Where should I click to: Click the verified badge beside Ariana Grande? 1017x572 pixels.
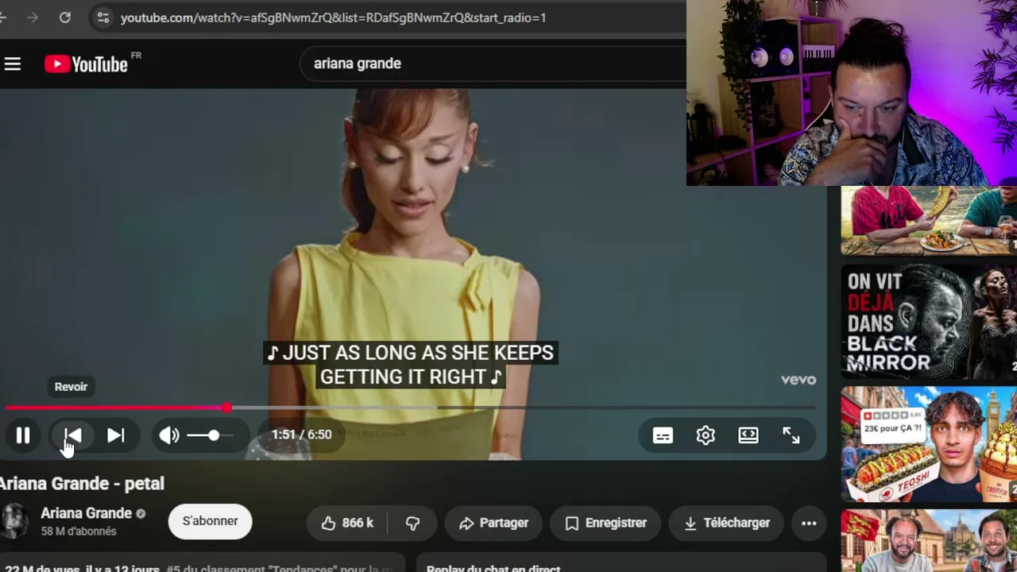point(141,514)
